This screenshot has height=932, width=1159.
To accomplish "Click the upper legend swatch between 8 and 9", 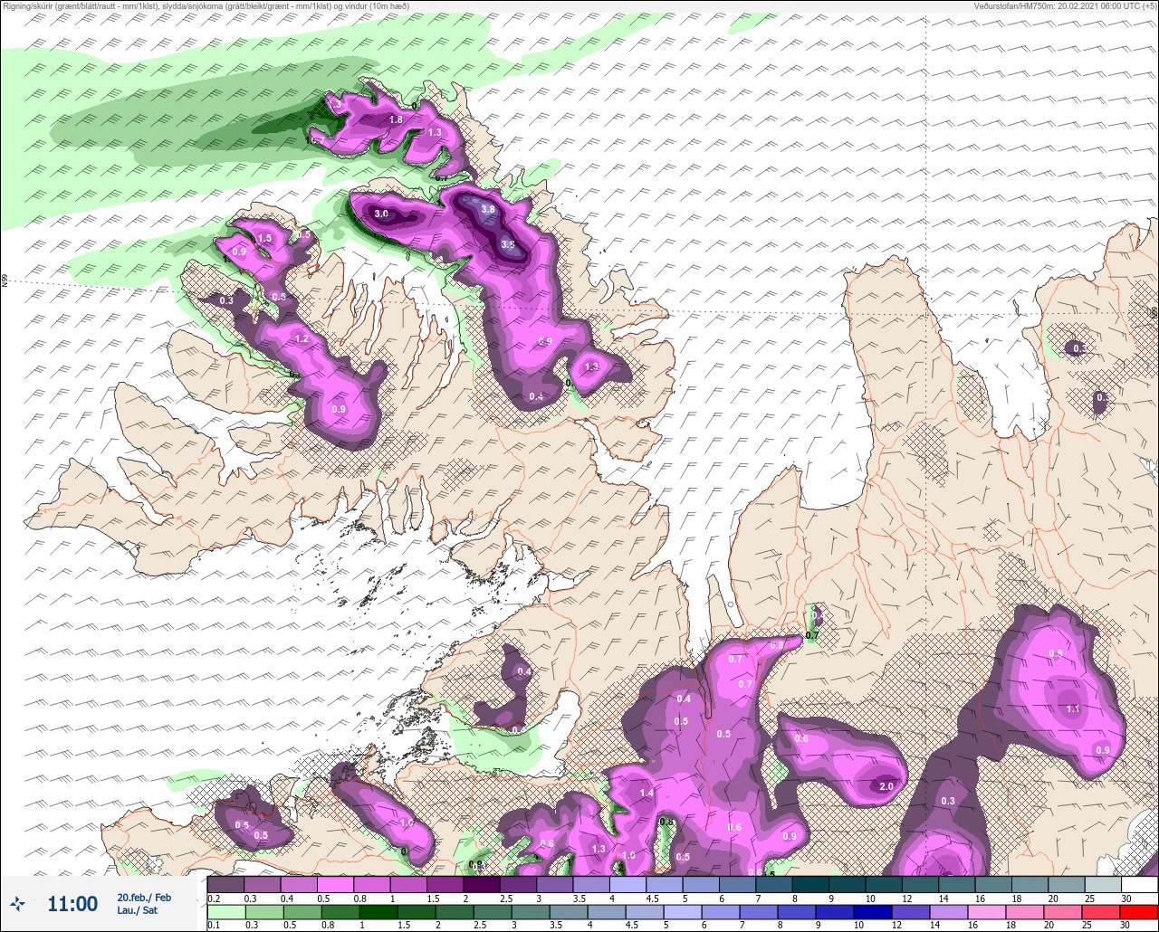I will click(810, 884).
